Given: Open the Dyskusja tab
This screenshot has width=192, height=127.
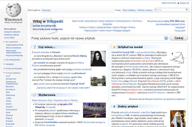Looking at the screenshot, I should 46,10.
